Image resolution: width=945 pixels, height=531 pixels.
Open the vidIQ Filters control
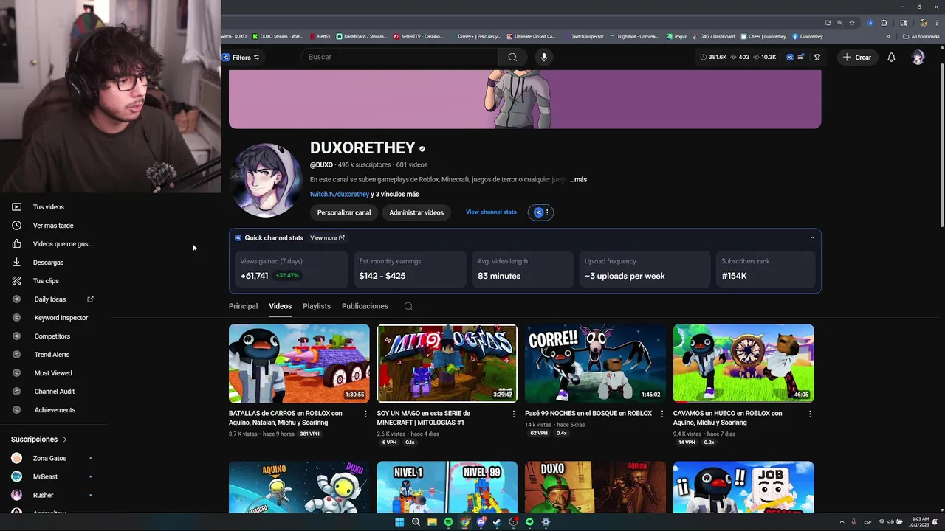pos(241,58)
